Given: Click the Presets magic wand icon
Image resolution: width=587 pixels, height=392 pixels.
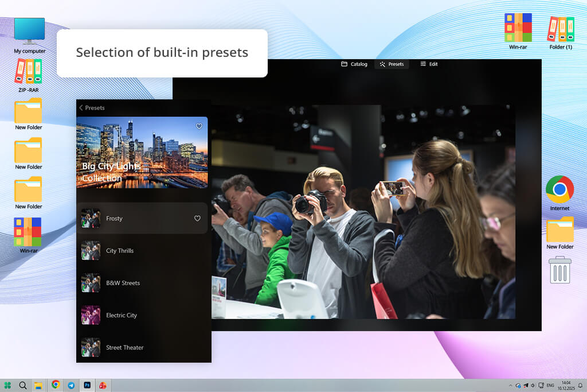Looking at the screenshot, I should pyautogui.click(x=382, y=64).
